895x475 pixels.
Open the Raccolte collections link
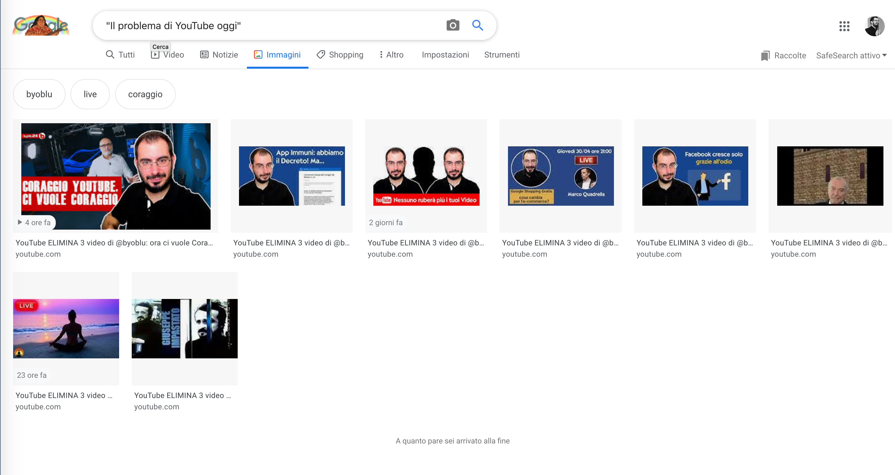[x=790, y=55]
